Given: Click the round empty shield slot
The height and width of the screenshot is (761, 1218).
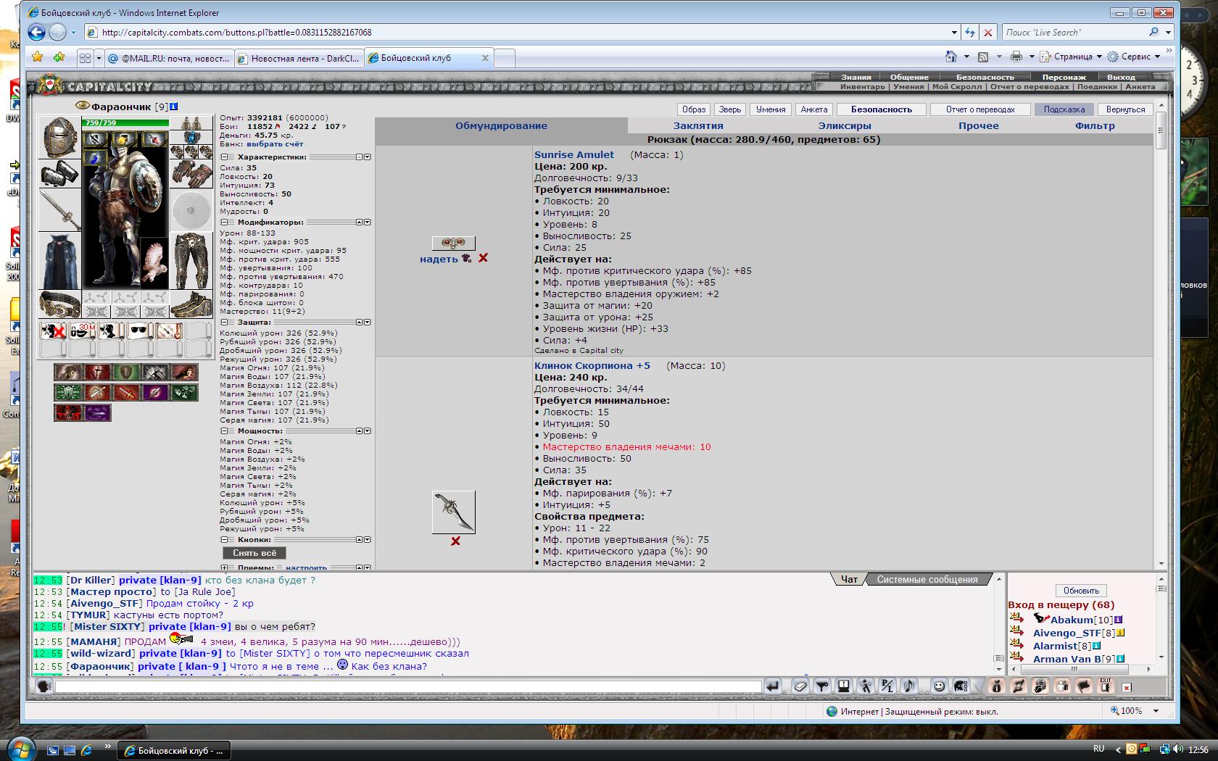Looking at the screenshot, I should click(x=191, y=210).
